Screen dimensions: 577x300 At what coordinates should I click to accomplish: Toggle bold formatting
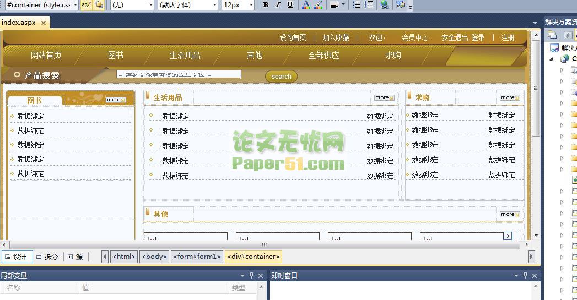pos(266,5)
